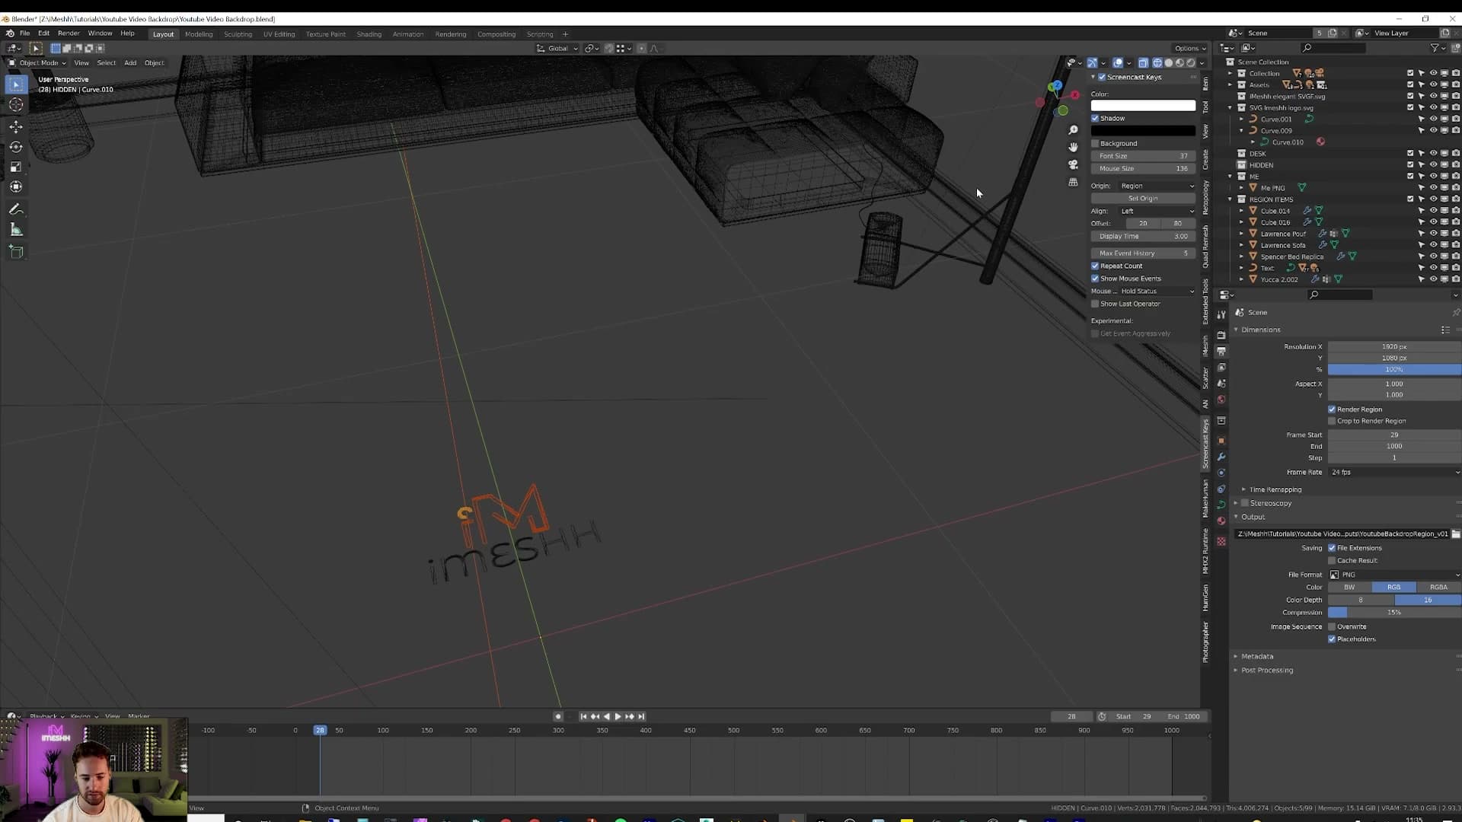Click the pan view hand icon

(x=1073, y=147)
